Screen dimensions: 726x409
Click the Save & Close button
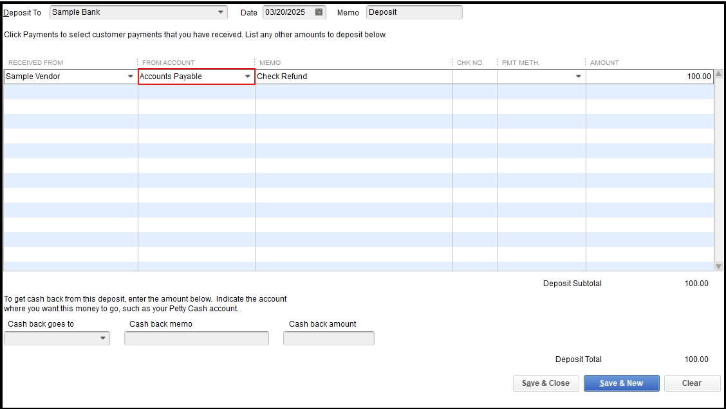coord(546,383)
